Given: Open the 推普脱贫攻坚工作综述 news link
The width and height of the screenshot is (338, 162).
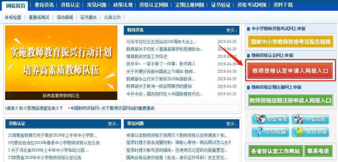Looking at the screenshot, I should [x=147, y=56].
